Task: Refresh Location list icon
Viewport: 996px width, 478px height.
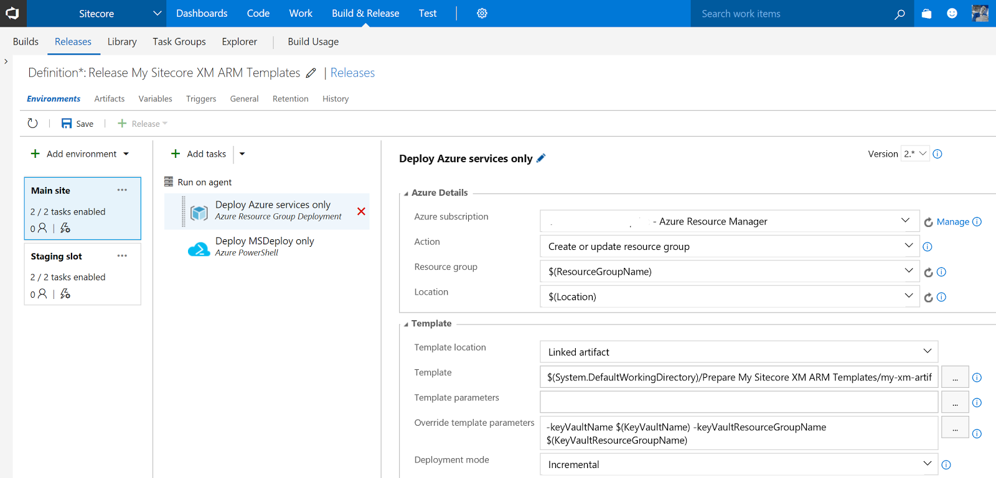Action: [x=928, y=298]
